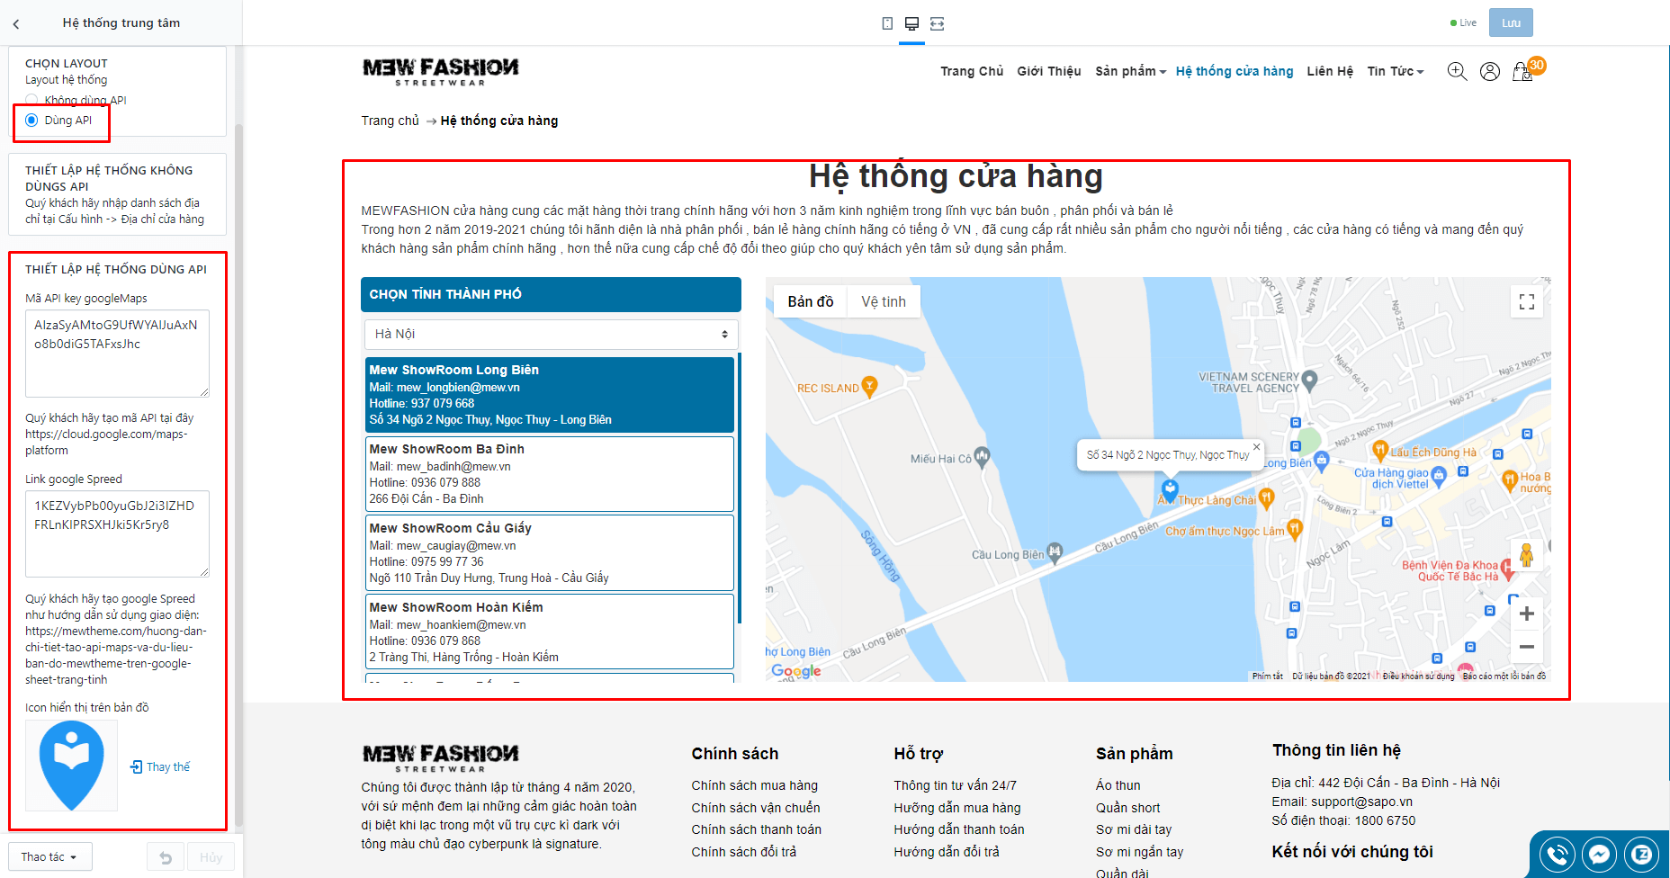
Task: Open Giới Thiệu page in navigation
Action: coord(1049,71)
